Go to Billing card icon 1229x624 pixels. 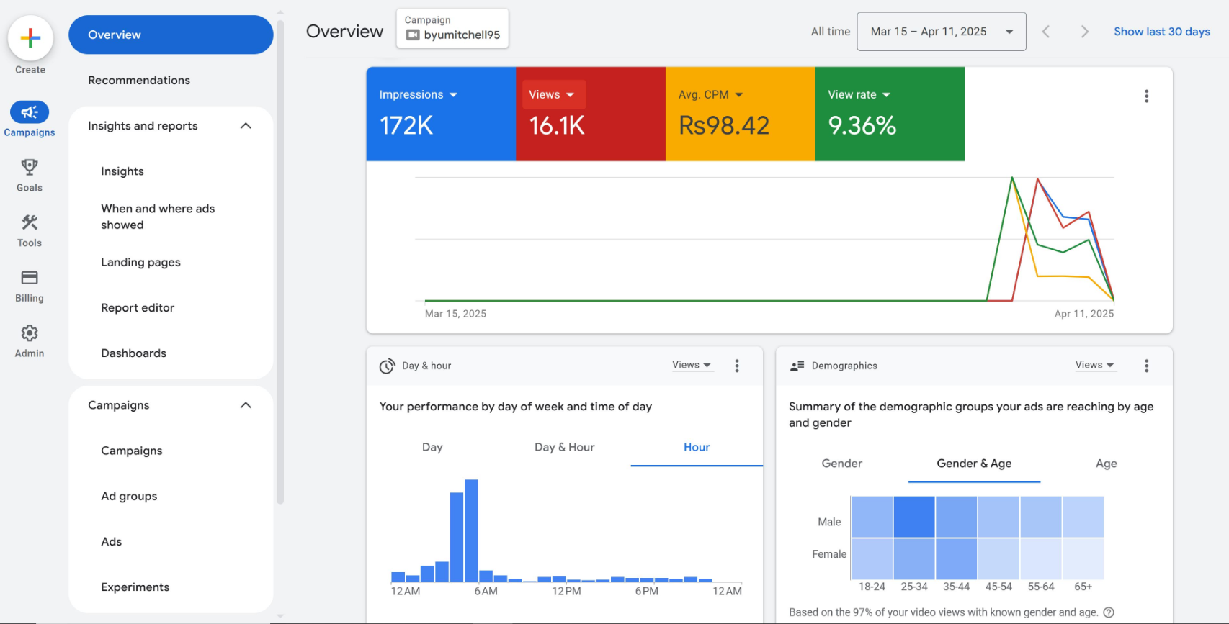click(x=30, y=279)
